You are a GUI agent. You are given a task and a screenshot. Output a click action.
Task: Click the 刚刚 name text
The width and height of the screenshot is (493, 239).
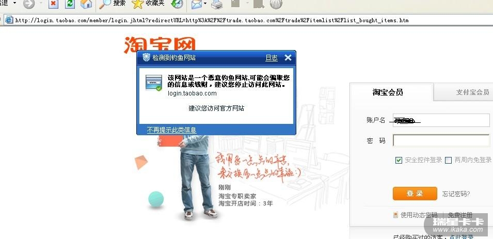pos(225,187)
